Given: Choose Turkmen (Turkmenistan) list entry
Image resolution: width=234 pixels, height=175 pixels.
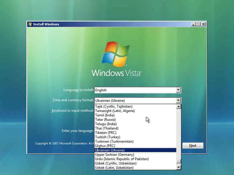Looking at the screenshot, I should point(135,141).
